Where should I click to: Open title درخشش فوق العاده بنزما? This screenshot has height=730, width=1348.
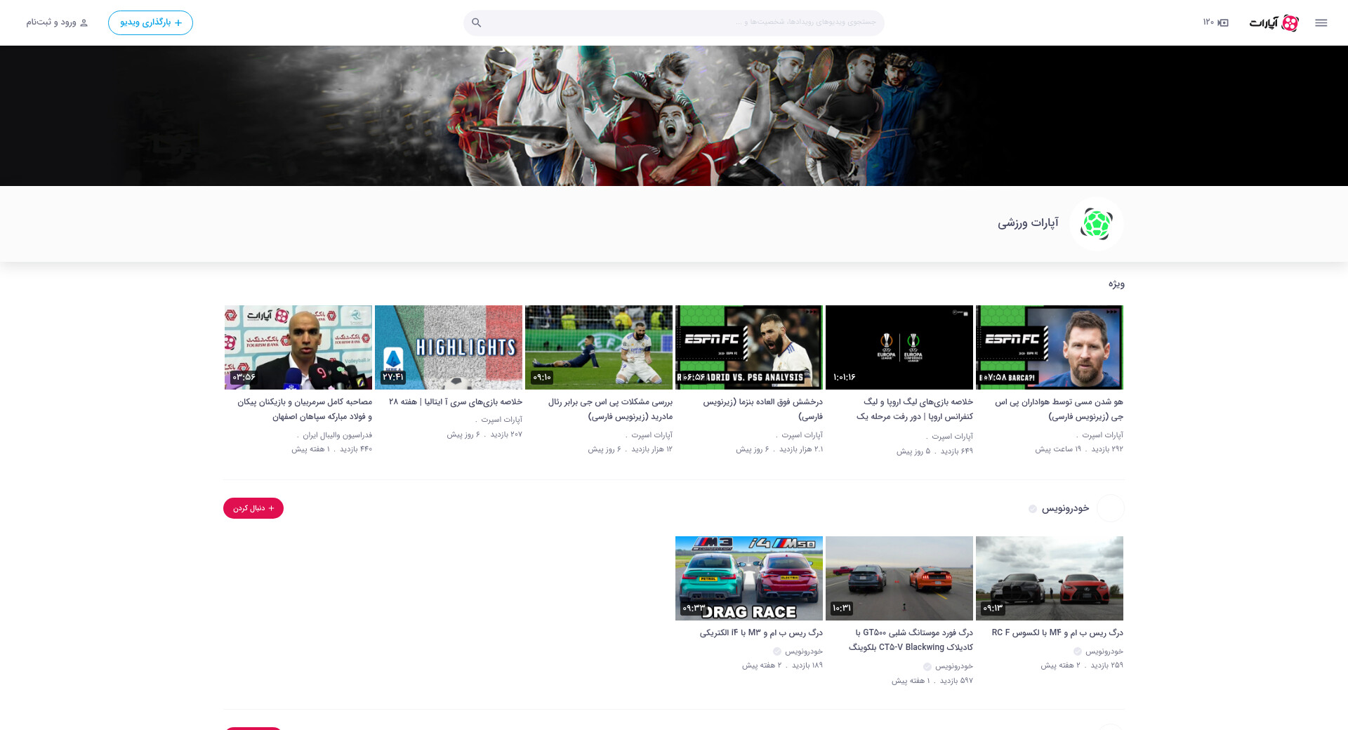pyautogui.click(x=763, y=409)
